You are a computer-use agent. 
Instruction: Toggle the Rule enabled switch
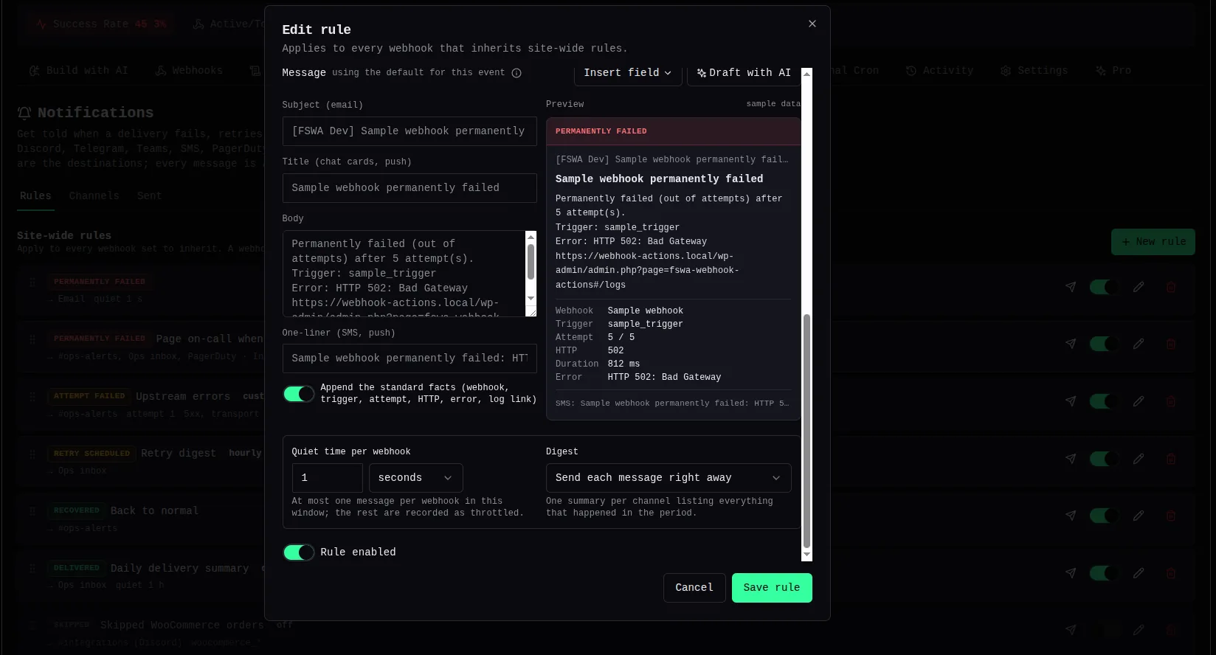tap(299, 552)
